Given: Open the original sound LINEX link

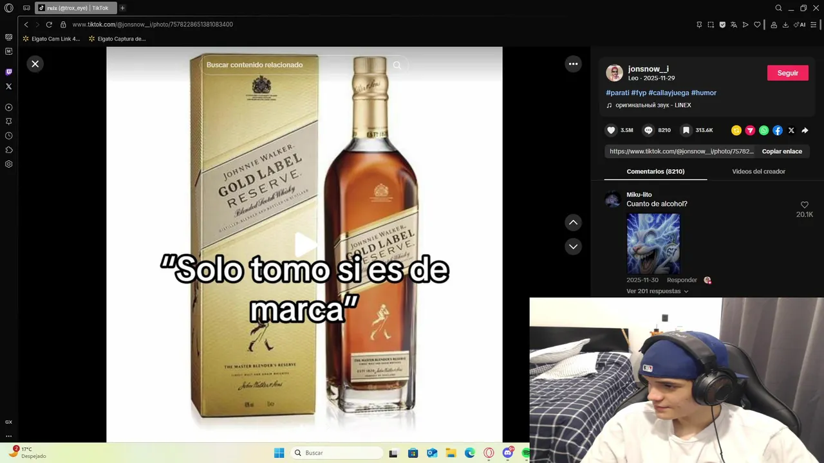Looking at the screenshot, I should 649,105.
